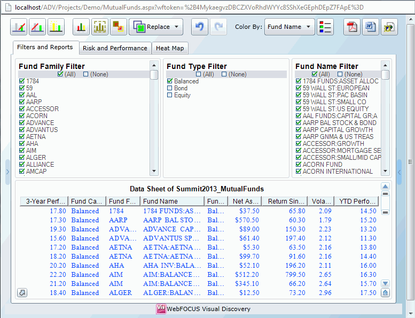Screen dimensions: 415x318
Task: Click the image snapshot export icon
Action: [389, 27]
